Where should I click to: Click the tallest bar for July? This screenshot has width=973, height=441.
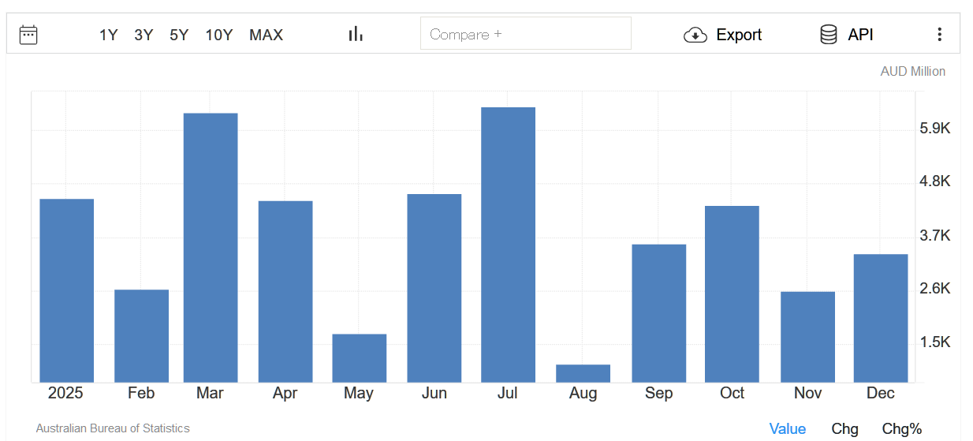(508, 245)
